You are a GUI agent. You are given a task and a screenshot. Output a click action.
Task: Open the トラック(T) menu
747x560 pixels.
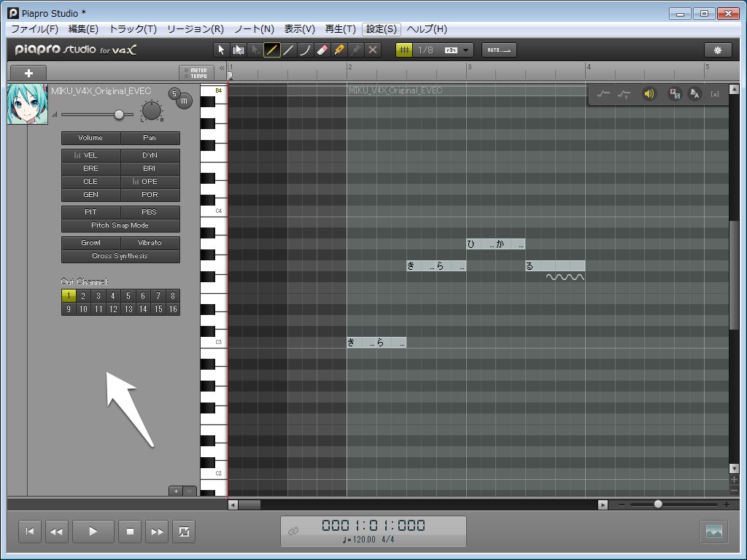tap(133, 29)
